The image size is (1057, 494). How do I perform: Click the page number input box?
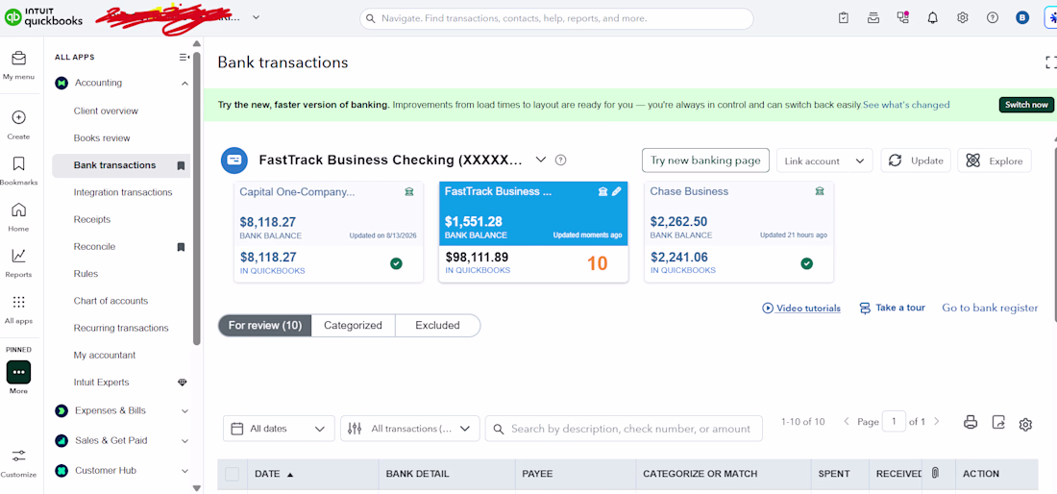(x=894, y=421)
